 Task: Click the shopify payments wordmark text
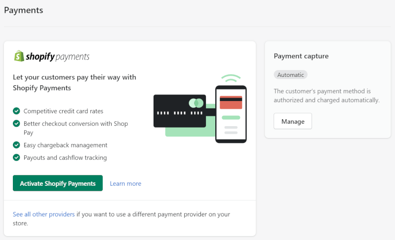coord(58,57)
